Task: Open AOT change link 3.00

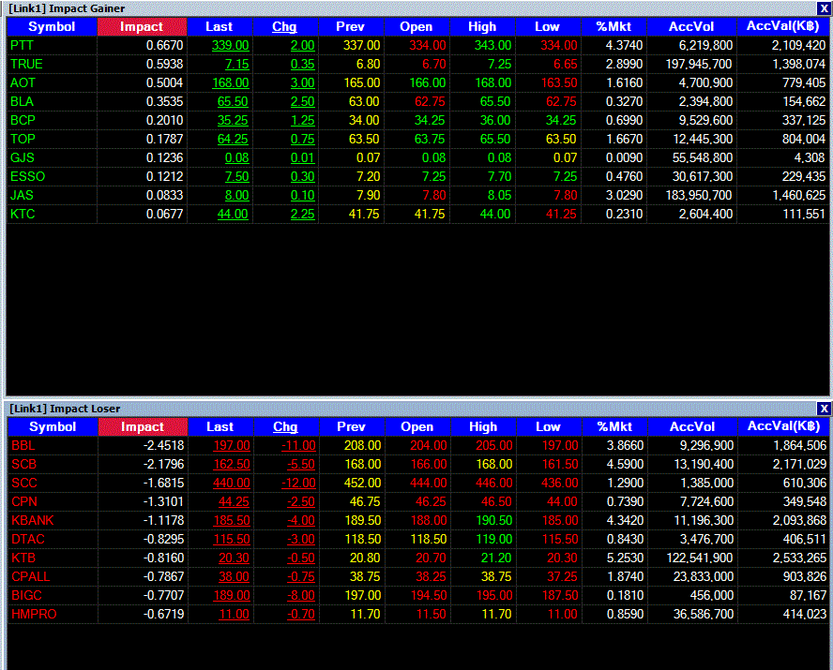Action: coord(303,82)
